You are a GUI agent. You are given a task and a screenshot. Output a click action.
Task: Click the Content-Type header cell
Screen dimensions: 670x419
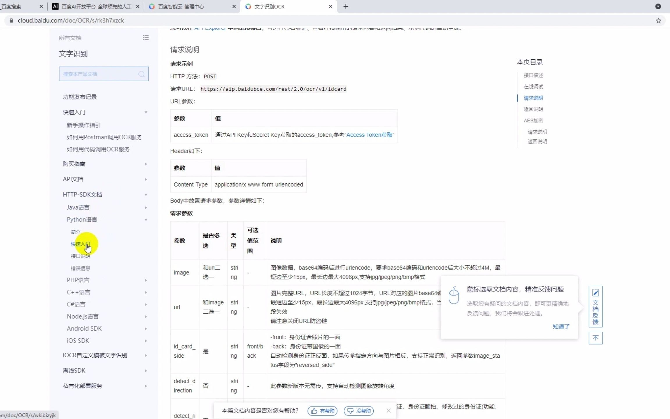[190, 184]
